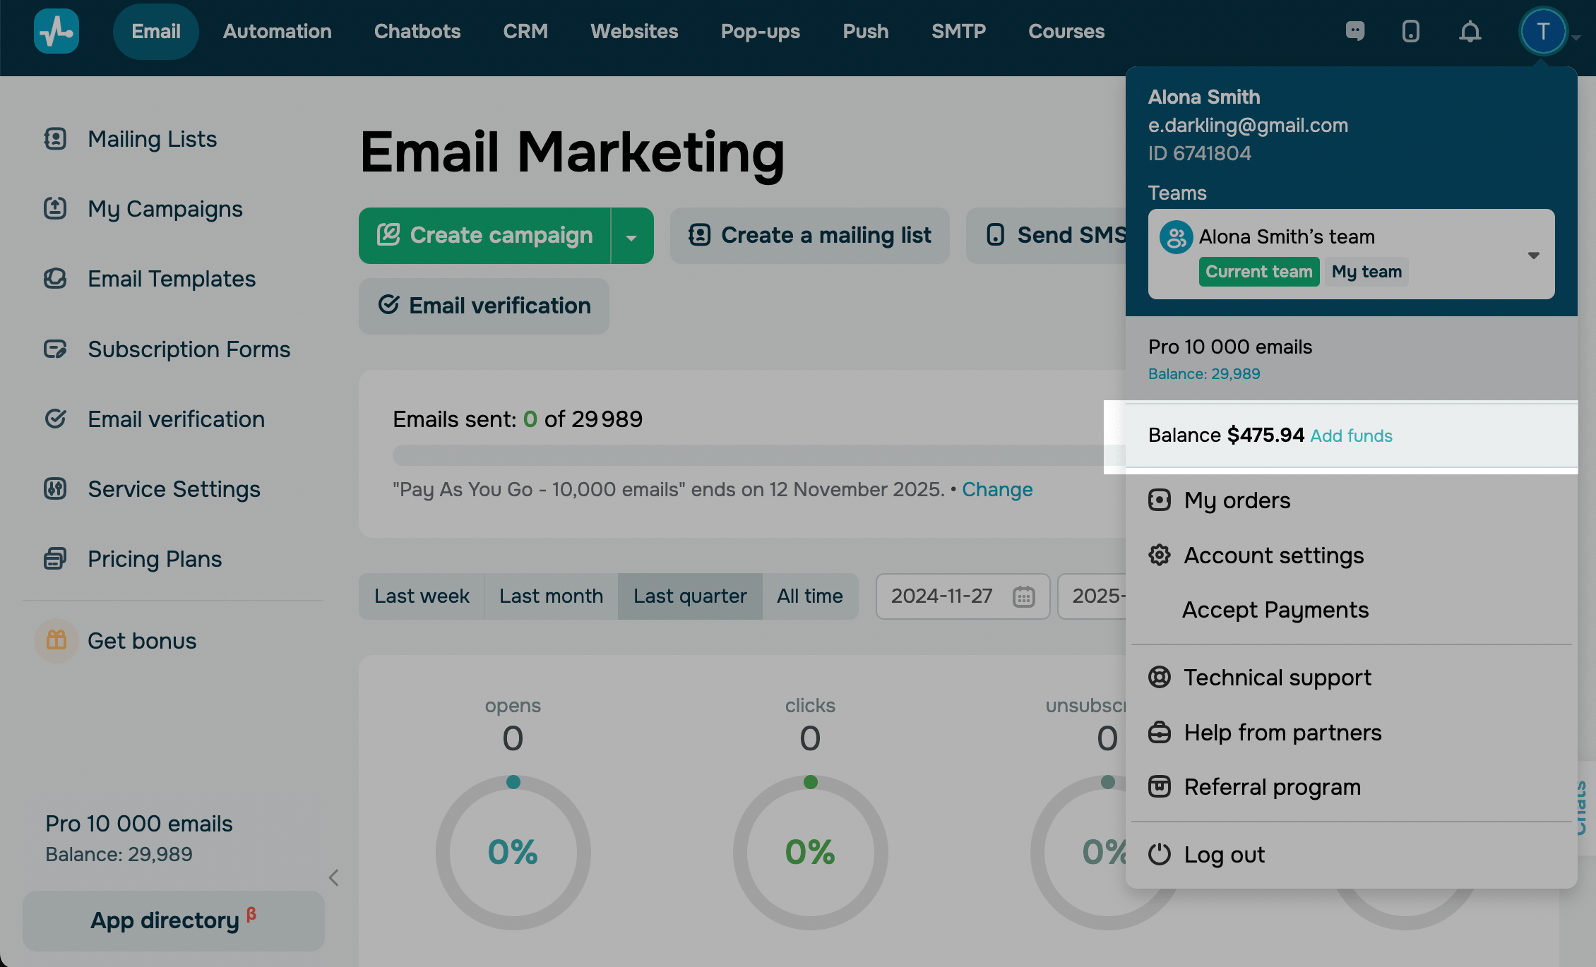Open the Automation tab in top navigation
Image resolution: width=1596 pixels, height=967 pixels.
tap(277, 31)
